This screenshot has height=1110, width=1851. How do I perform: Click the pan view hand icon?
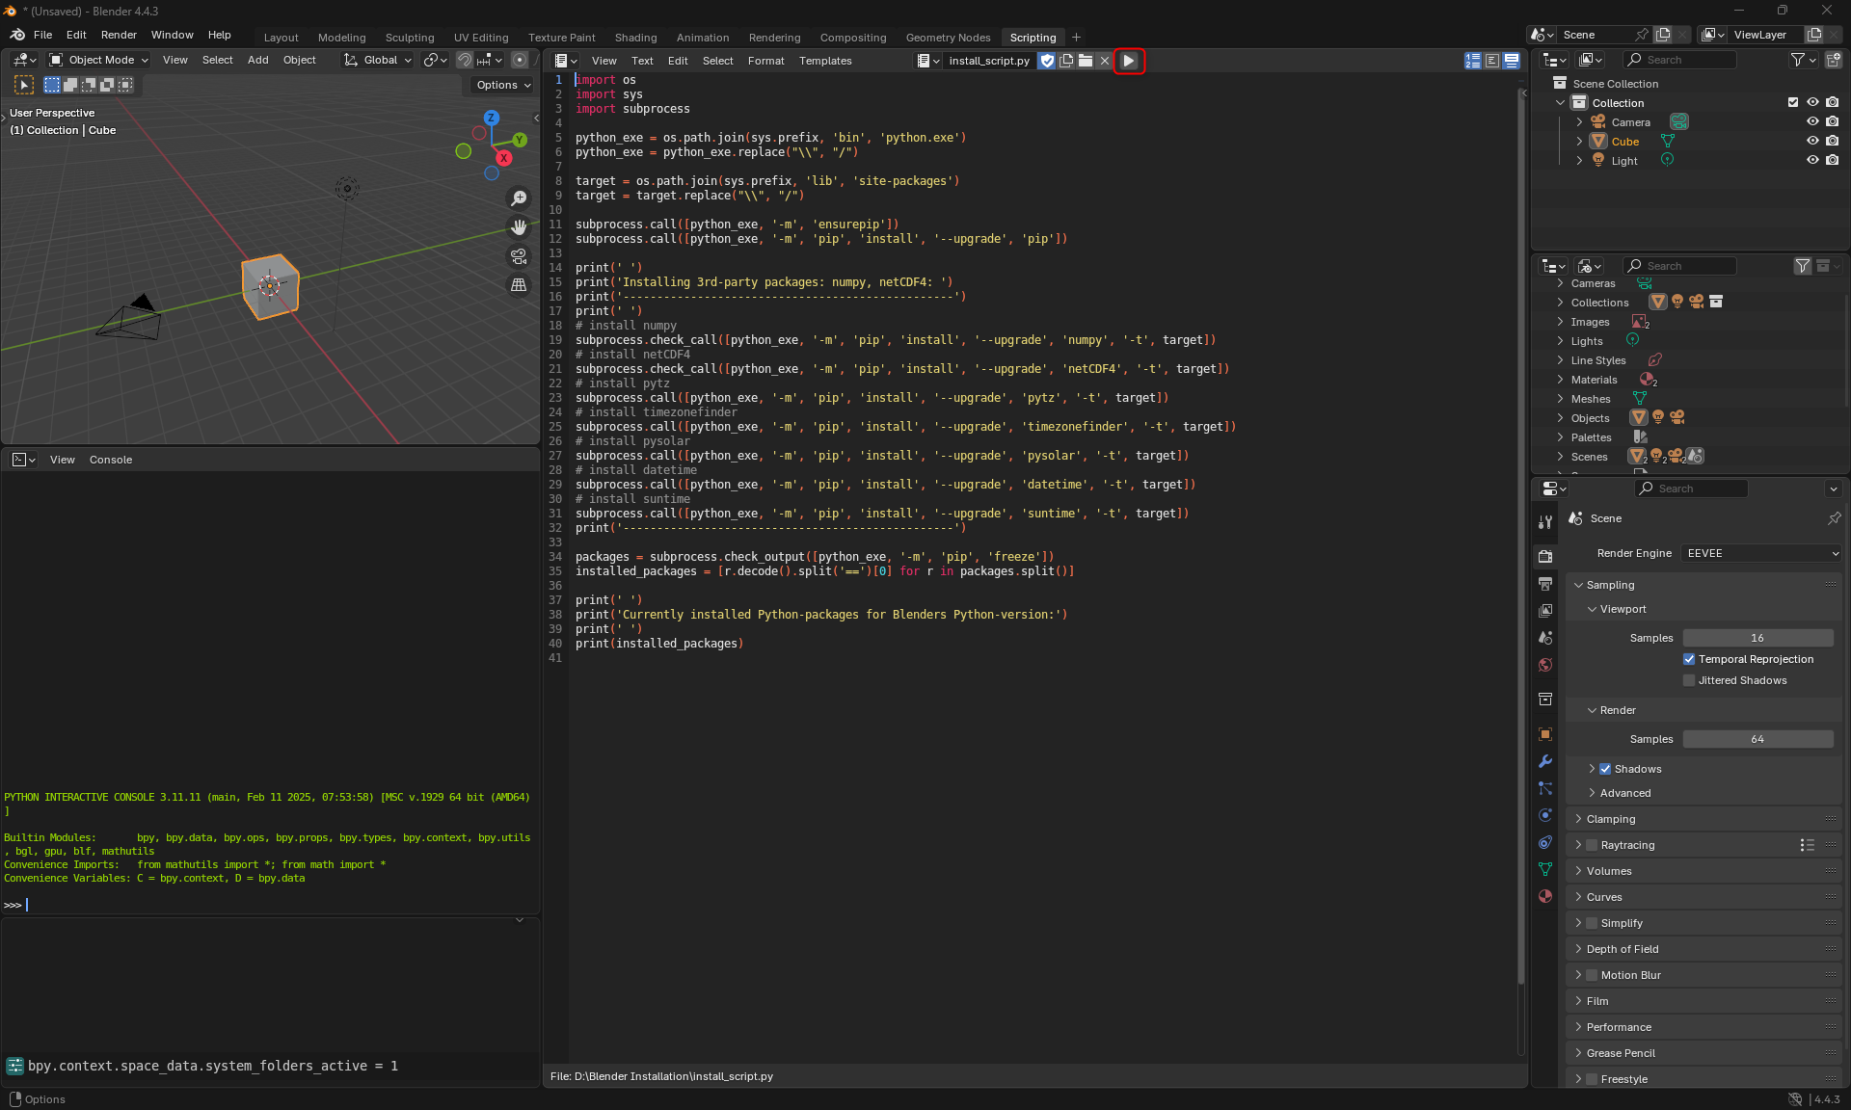click(x=519, y=227)
